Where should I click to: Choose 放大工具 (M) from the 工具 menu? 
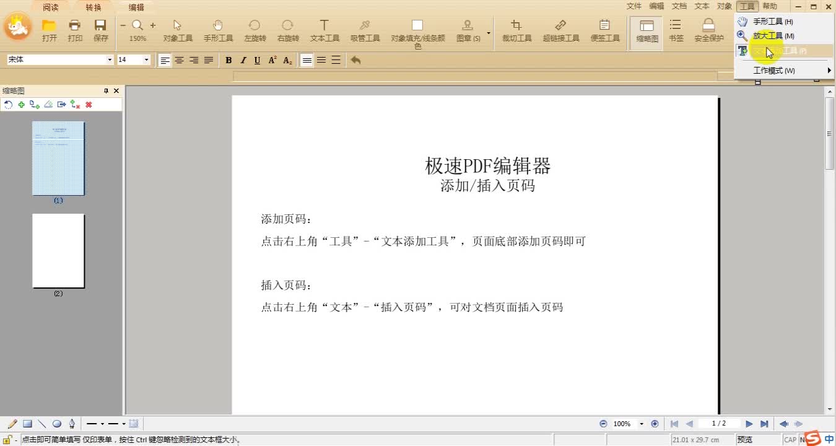click(783, 36)
